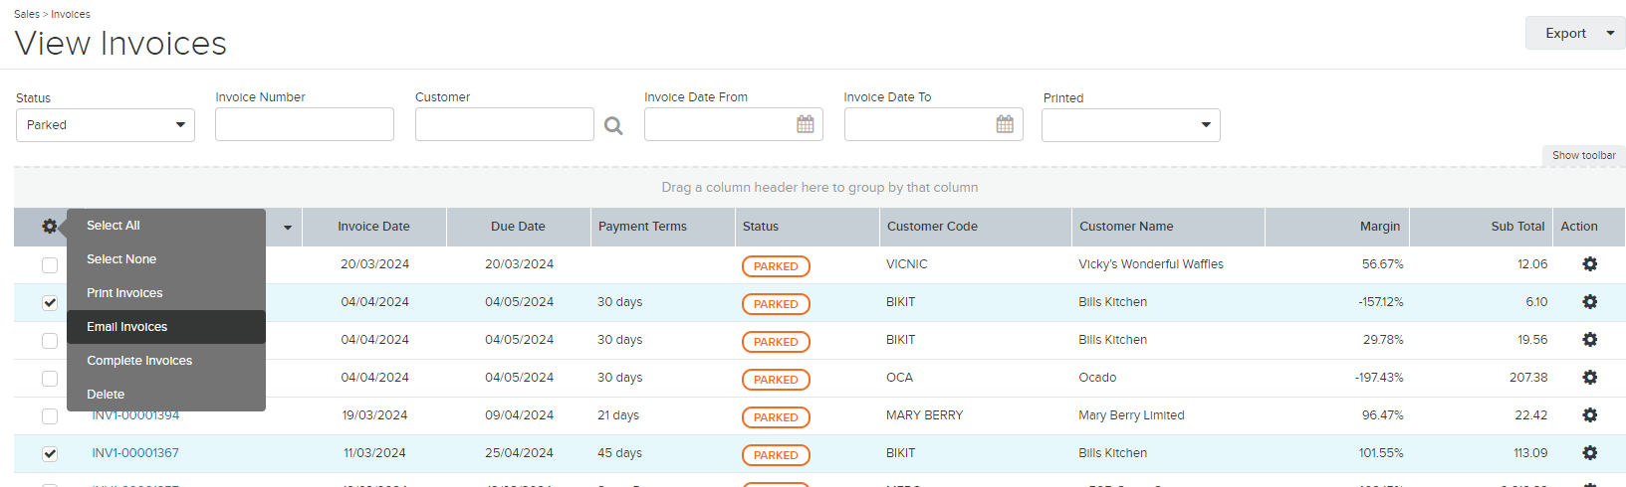Sort by Status column header
1626x487 pixels.
tap(807, 227)
